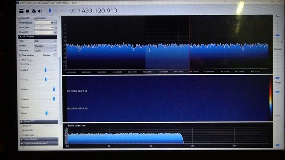Enable the Mark Peaks checkbox
This screenshot has height=160, width=285.
tap(20, 60)
